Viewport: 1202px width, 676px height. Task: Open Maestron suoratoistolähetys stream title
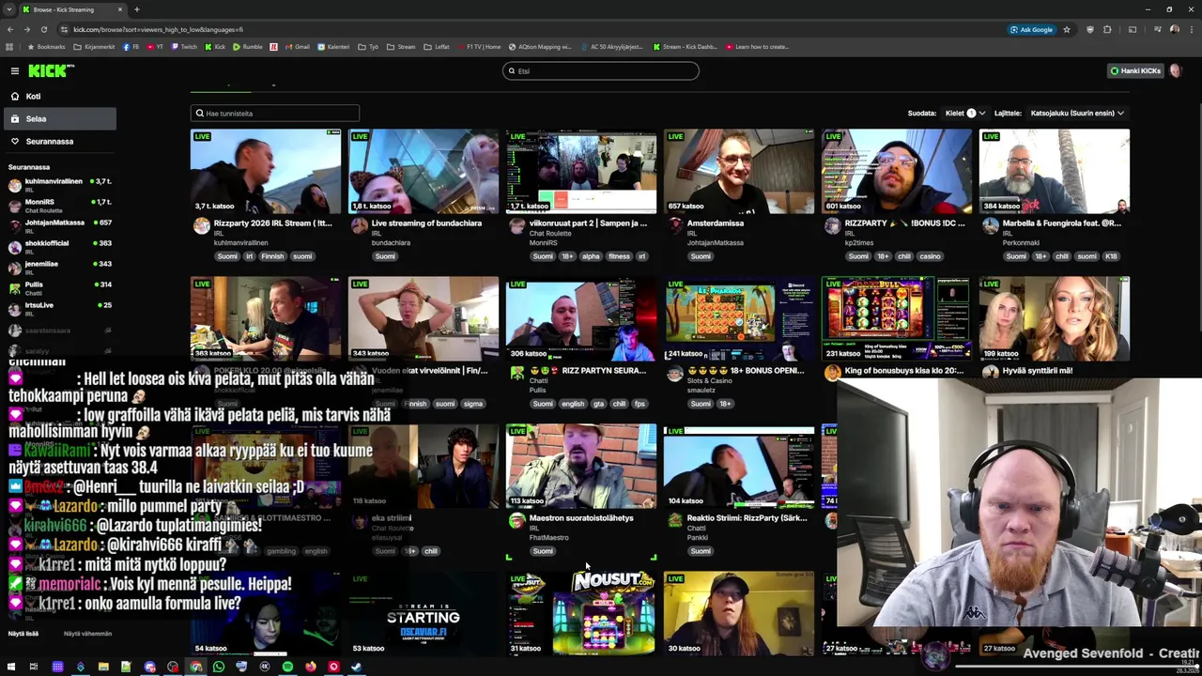pos(581,517)
